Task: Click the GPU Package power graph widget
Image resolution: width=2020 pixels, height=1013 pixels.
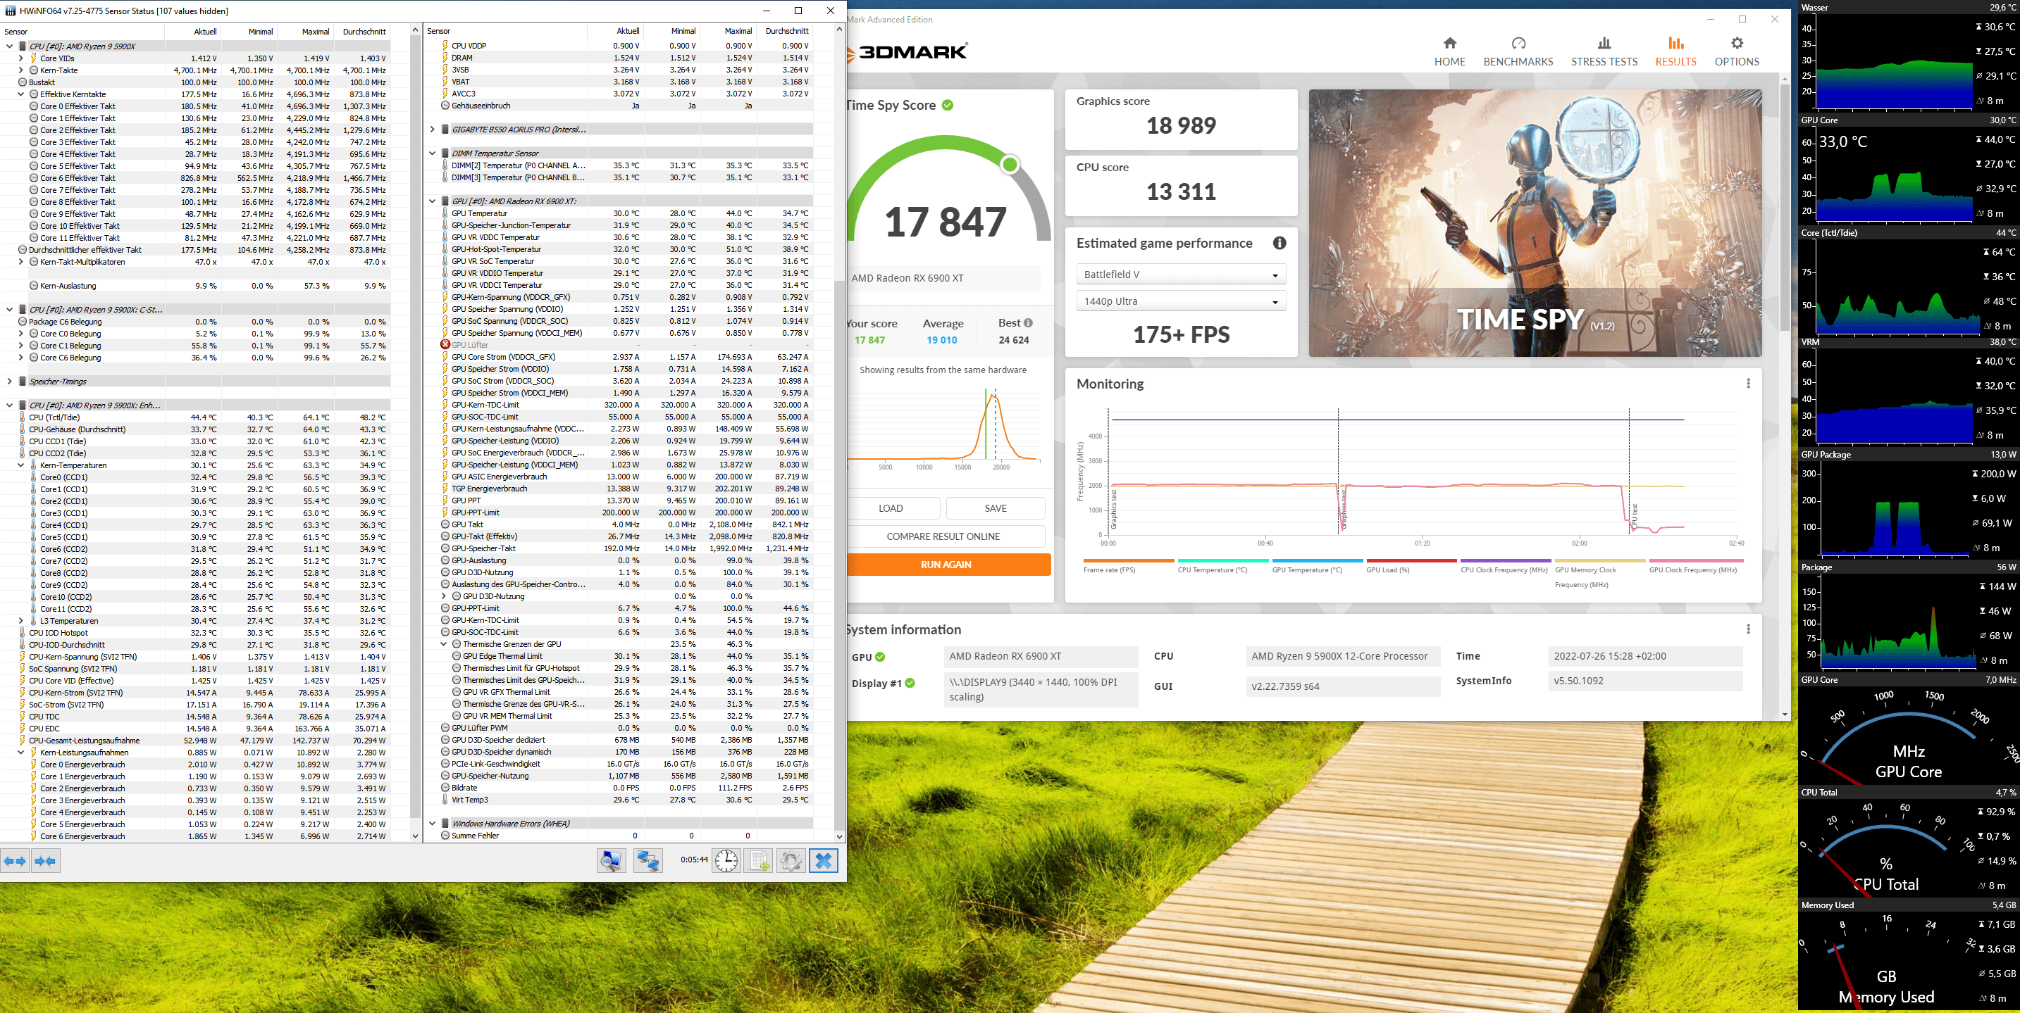Action: 1908,505
